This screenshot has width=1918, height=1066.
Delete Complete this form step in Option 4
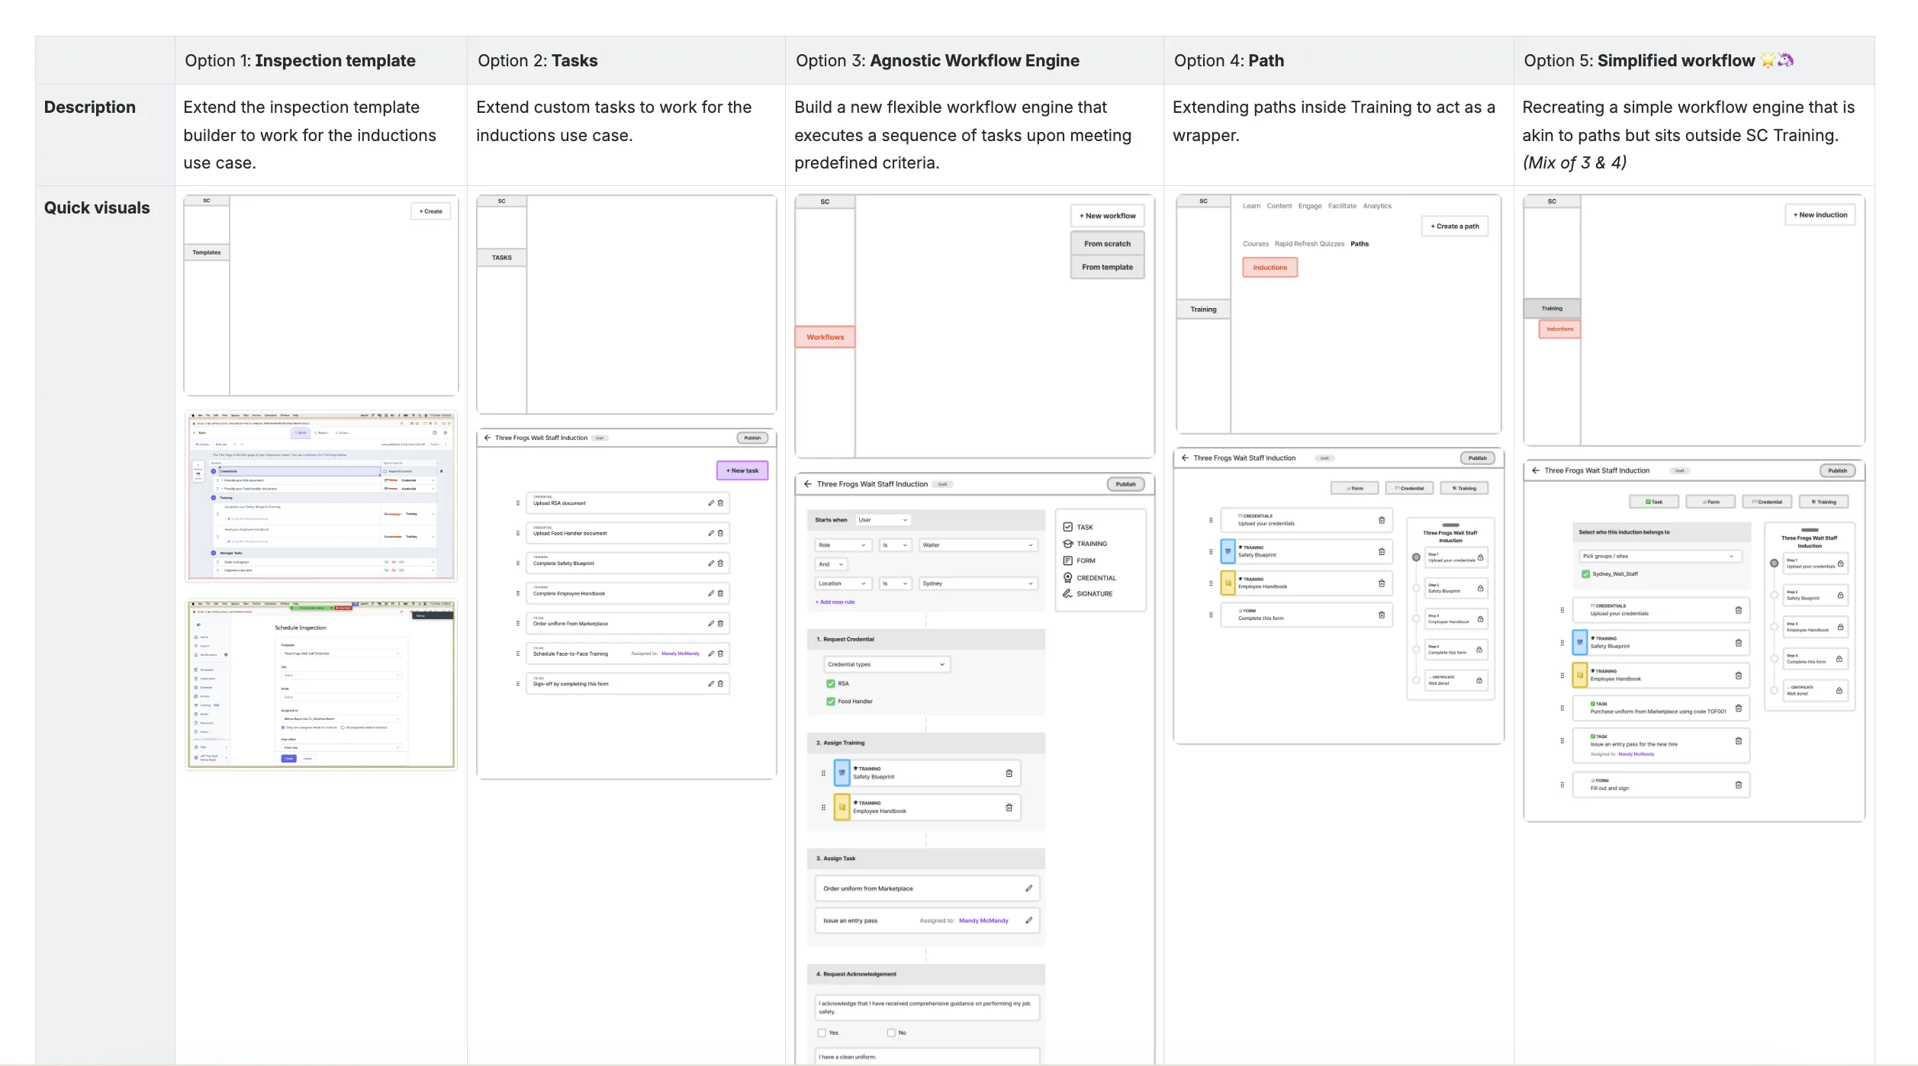point(1382,615)
